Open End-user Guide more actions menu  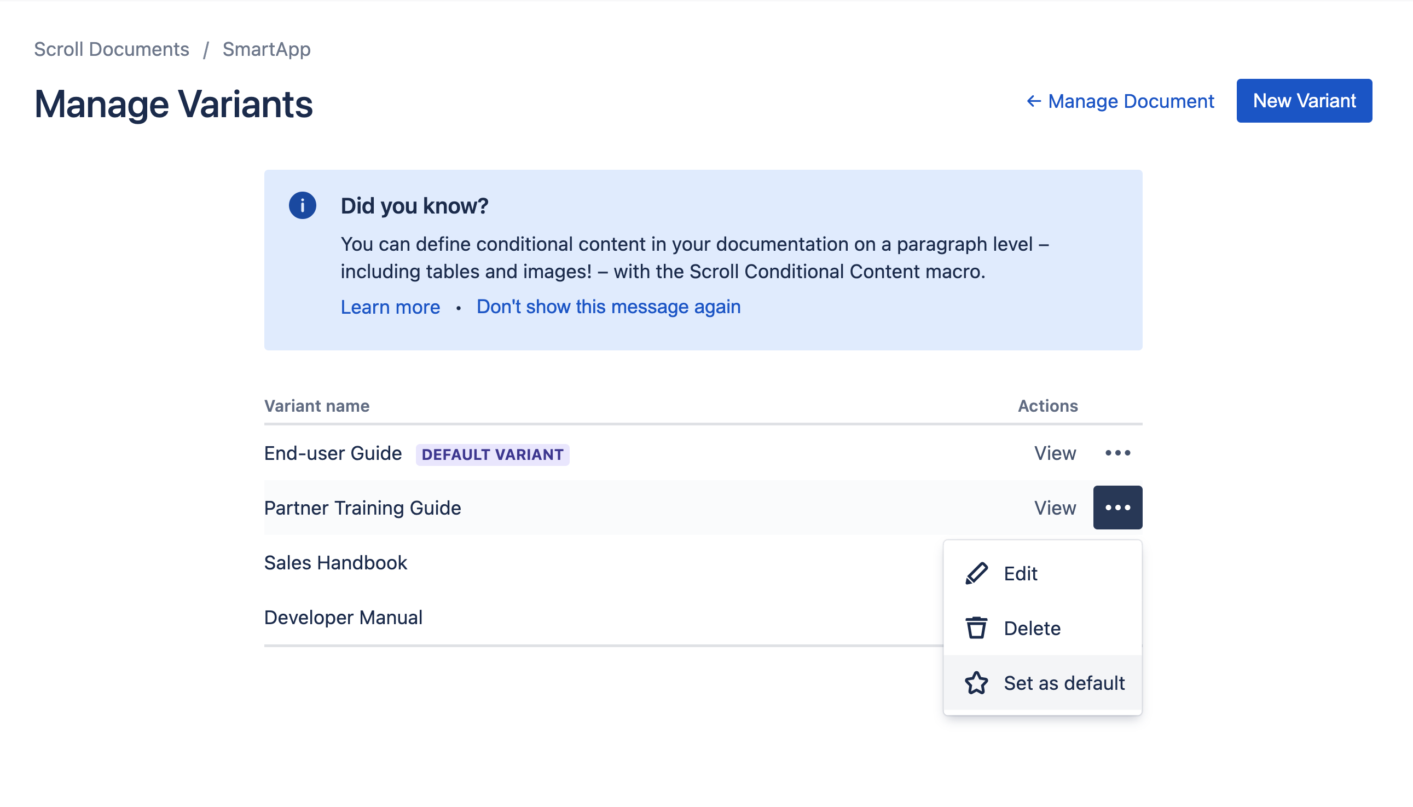point(1117,453)
